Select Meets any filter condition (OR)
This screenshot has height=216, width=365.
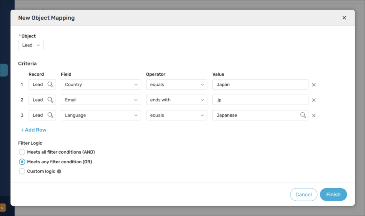(22, 162)
